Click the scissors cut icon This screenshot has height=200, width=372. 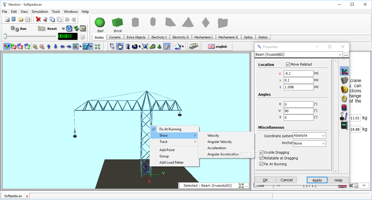tap(45, 19)
